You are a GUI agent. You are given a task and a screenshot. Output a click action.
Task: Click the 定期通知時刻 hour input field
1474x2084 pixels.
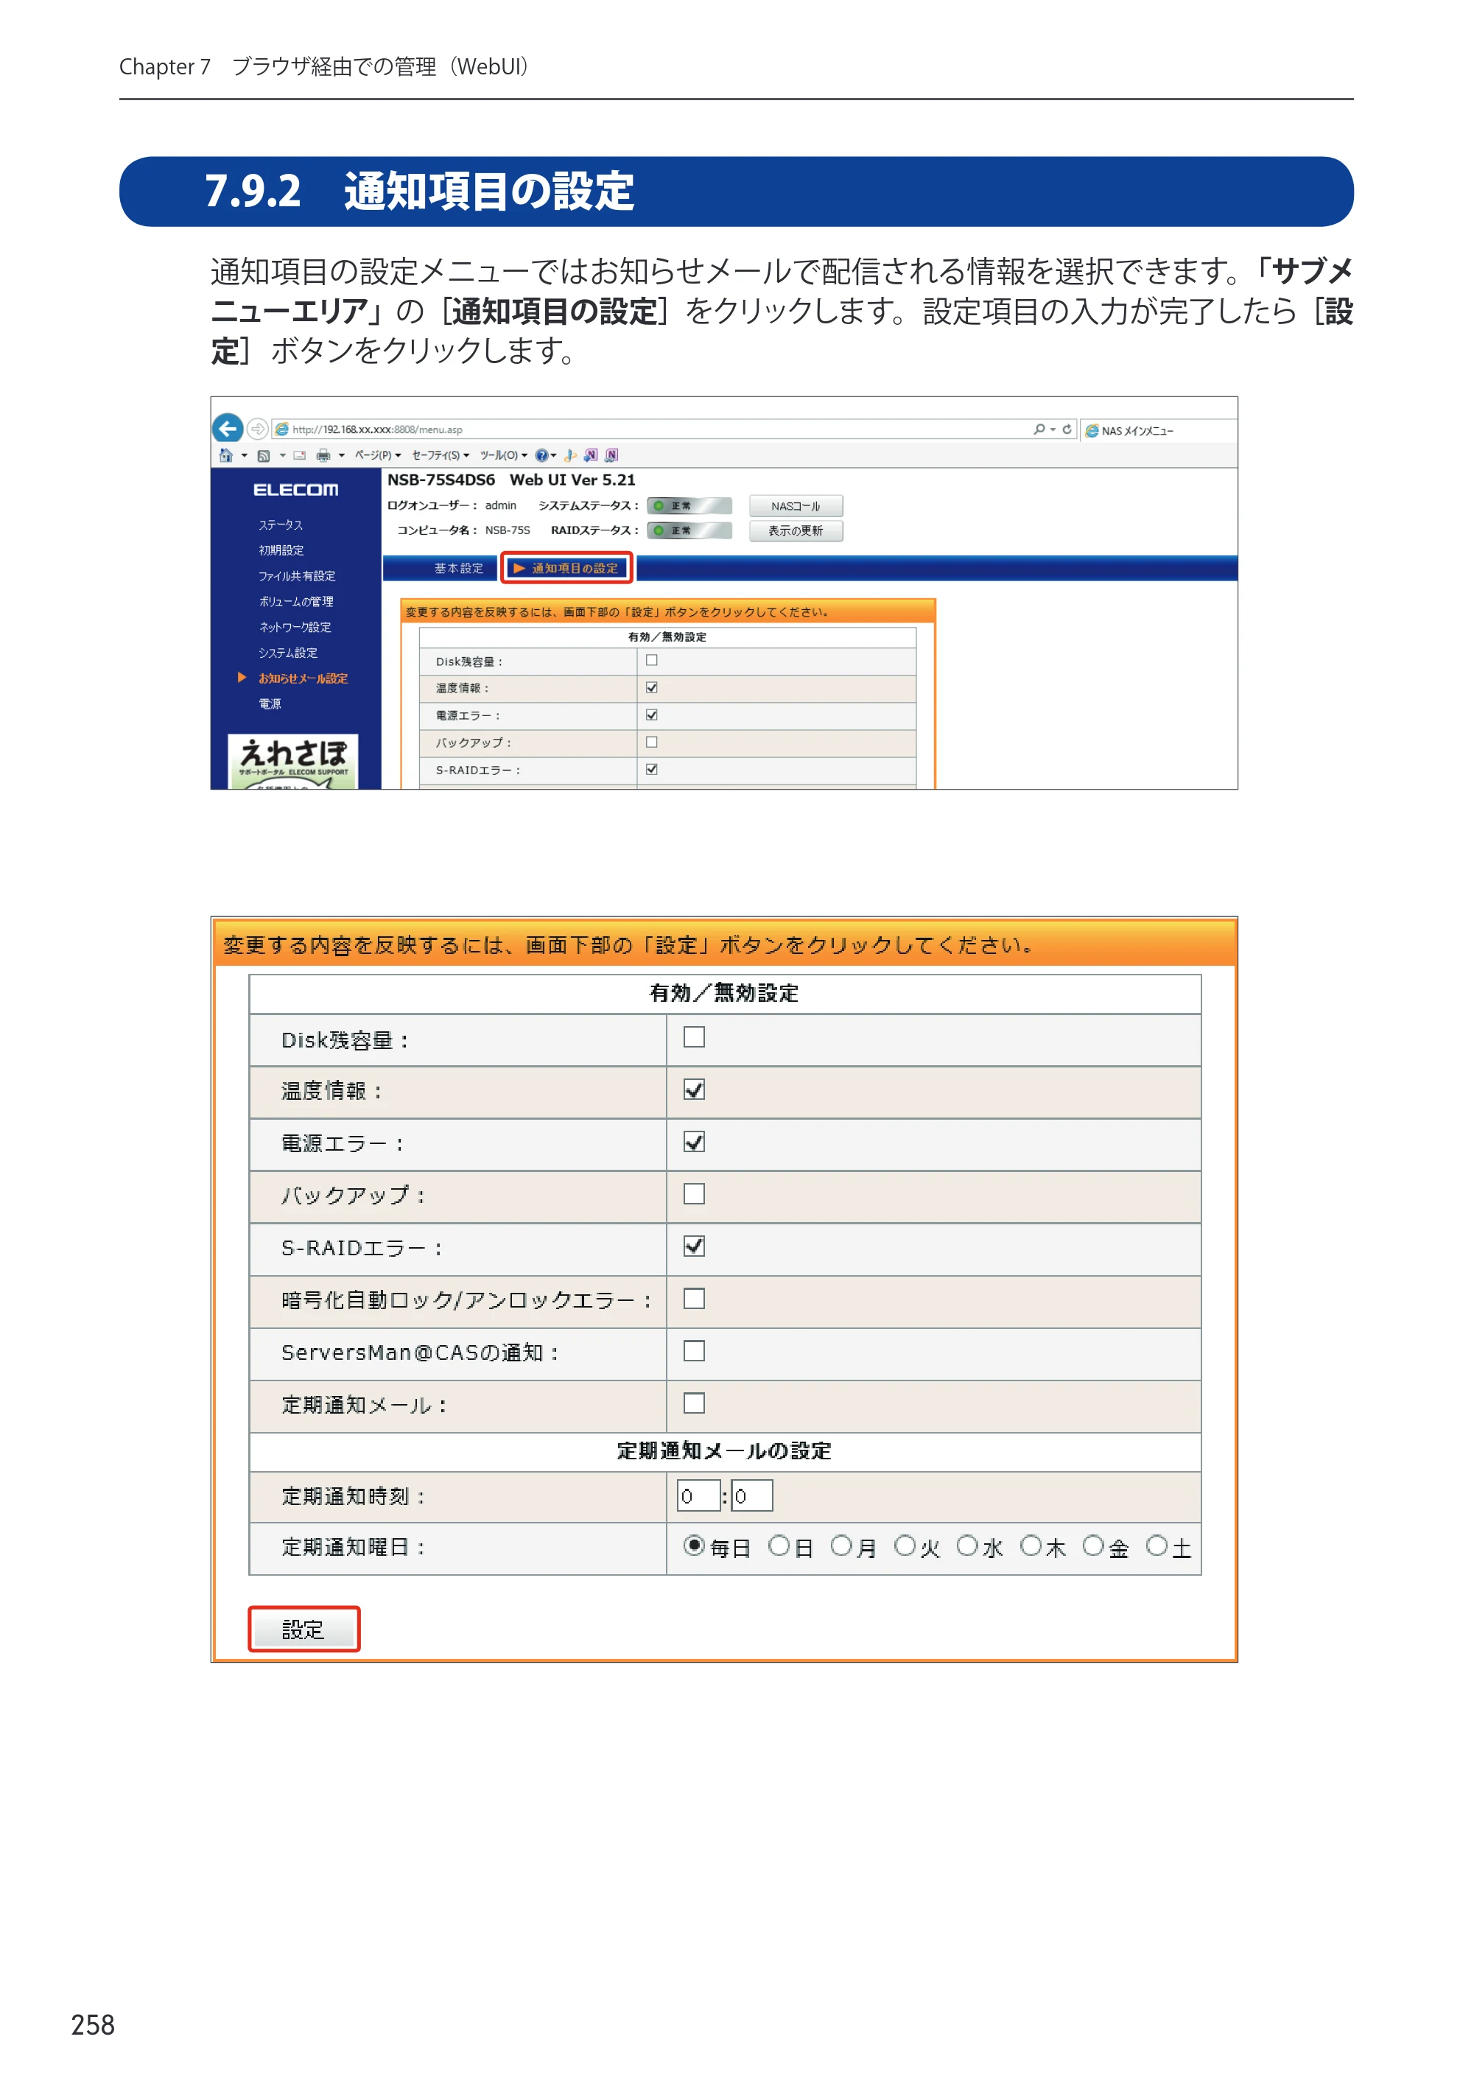(x=699, y=1496)
